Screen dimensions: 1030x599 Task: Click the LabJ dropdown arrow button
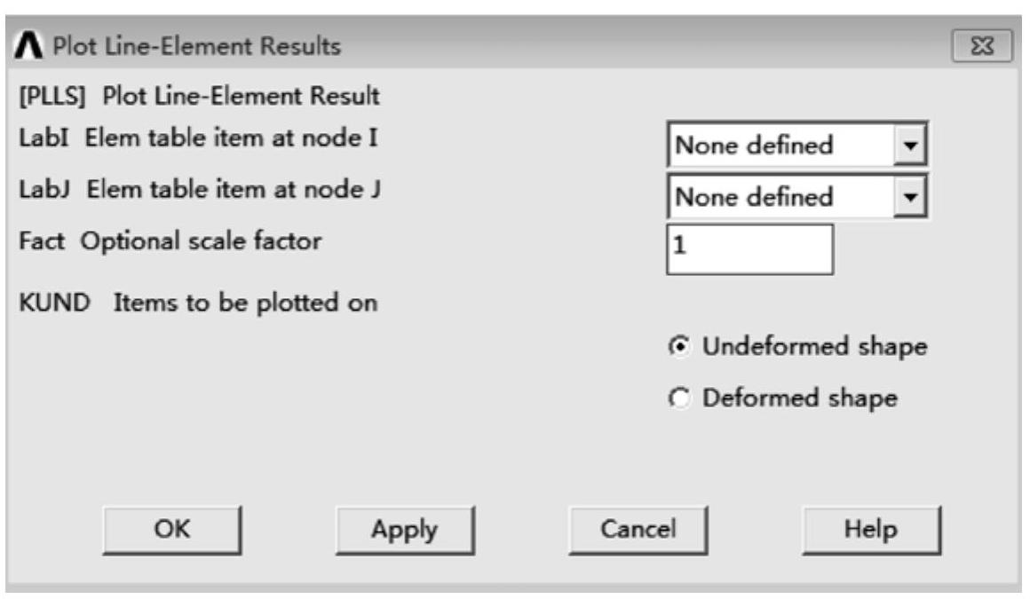(909, 196)
